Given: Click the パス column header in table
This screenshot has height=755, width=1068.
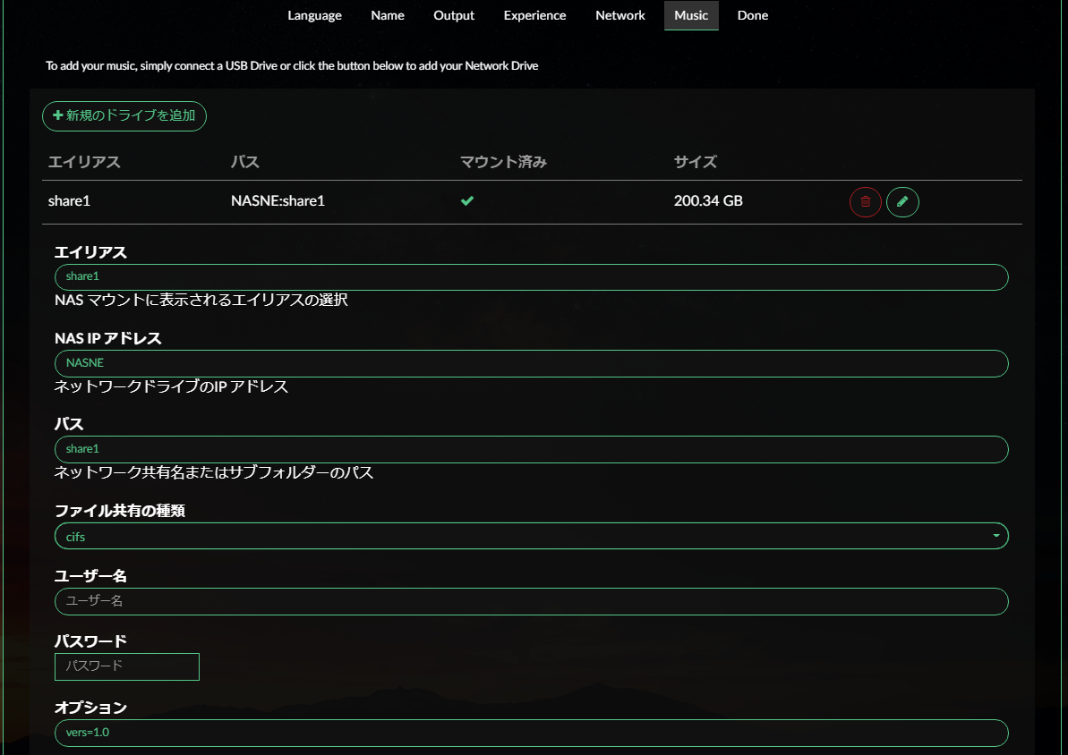Looking at the screenshot, I should pos(245,162).
